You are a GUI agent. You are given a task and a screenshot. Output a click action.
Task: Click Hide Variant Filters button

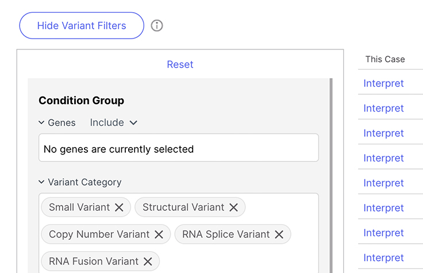click(82, 26)
